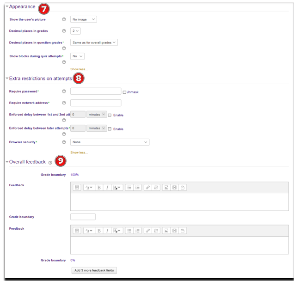The height and width of the screenshot is (281, 294).
Task: Collapse the Appearance section
Action: click(7, 7)
